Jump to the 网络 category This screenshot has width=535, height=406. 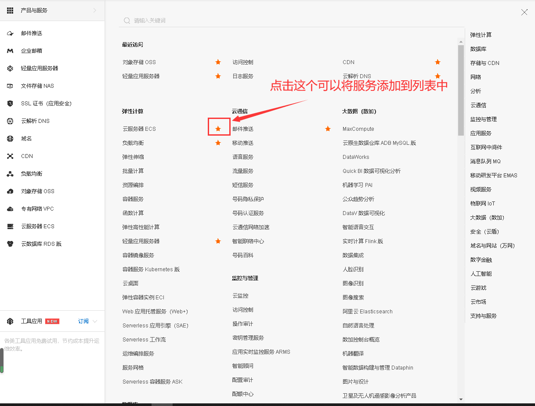476,77
